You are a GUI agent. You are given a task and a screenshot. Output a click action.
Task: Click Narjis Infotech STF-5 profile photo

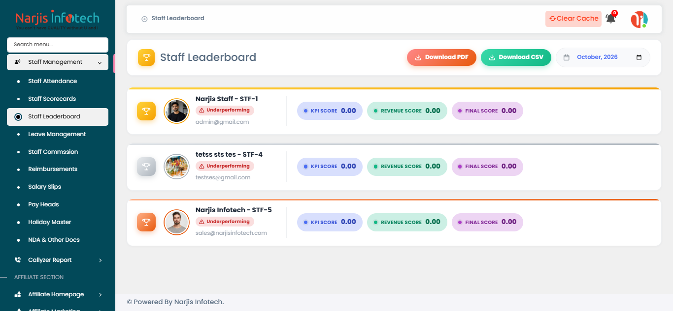coord(176,222)
